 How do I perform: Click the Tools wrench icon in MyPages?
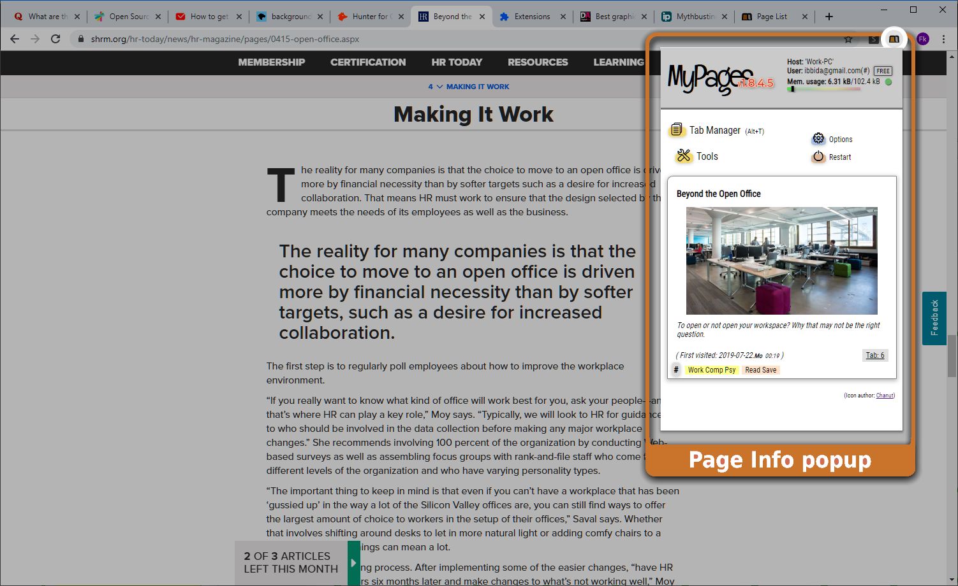[x=684, y=156]
